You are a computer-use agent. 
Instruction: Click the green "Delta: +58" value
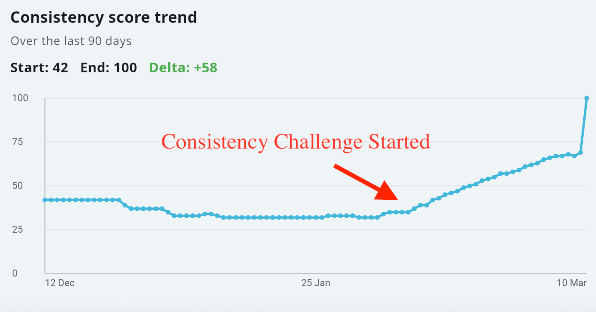[183, 68]
